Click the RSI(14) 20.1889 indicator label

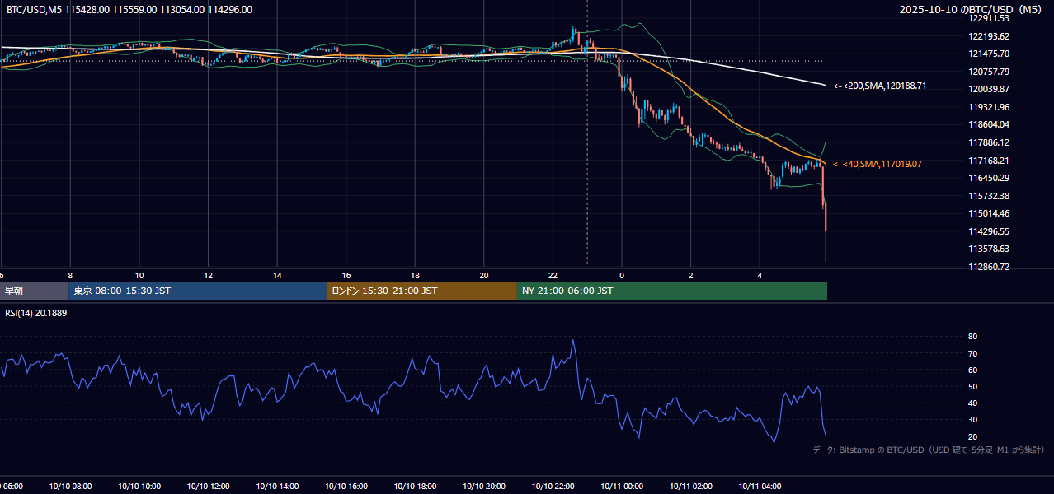36,313
